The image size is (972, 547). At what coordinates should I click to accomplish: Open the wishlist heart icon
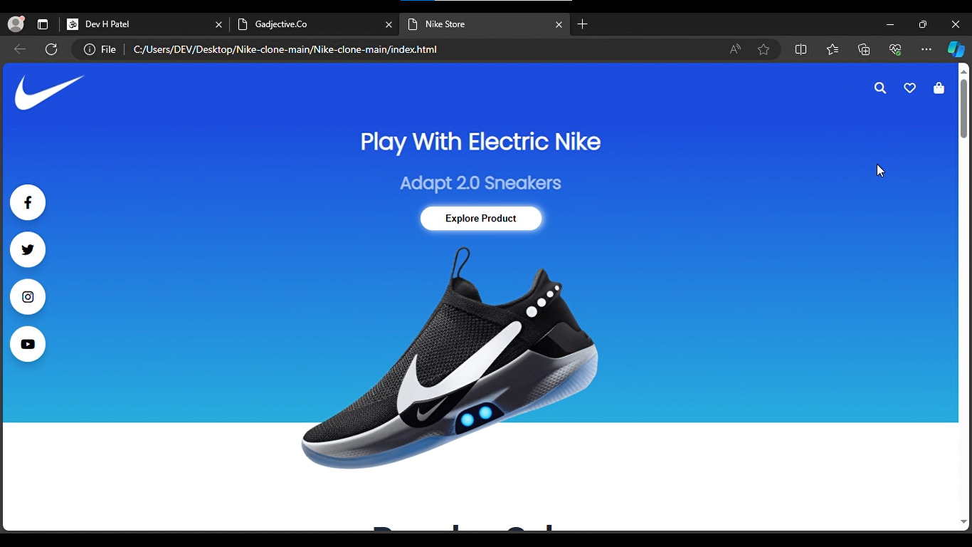[909, 88]
